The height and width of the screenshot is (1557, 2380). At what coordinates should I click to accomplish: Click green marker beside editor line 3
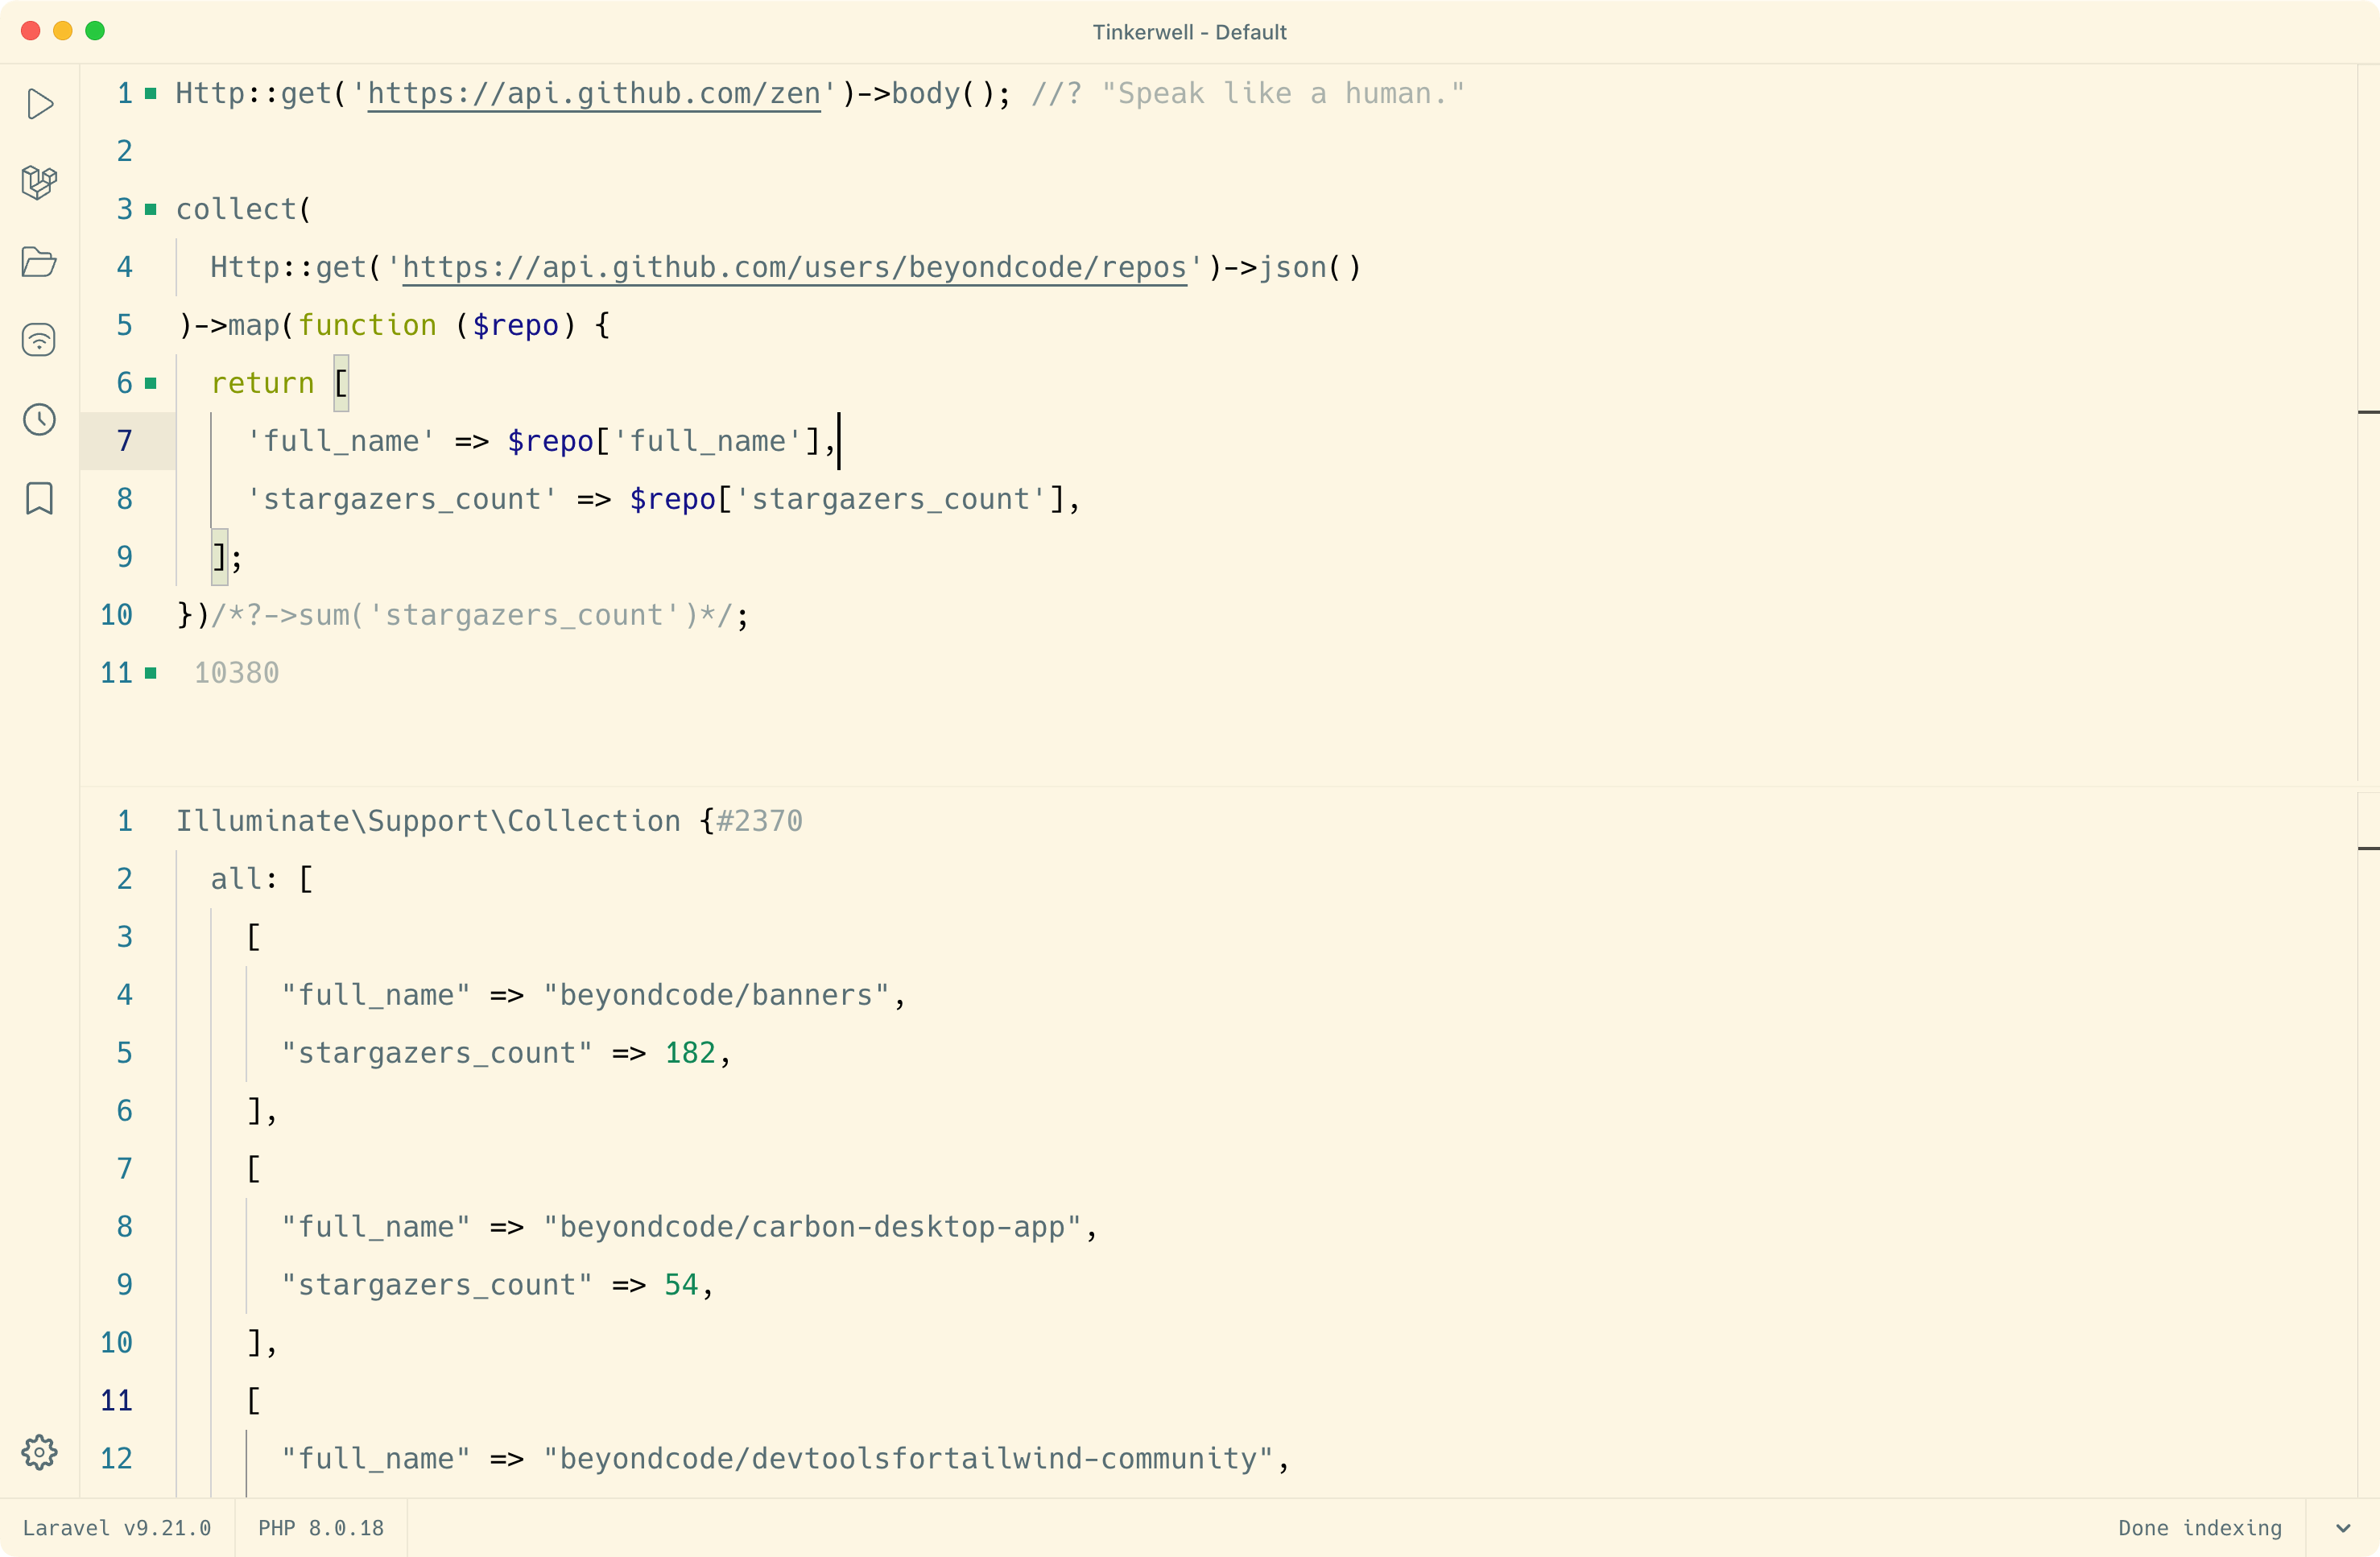[x=151, y=210]
